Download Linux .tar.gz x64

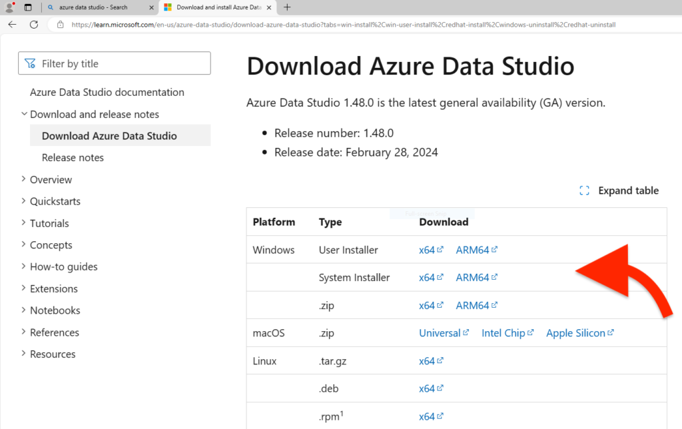pos(431,361)
